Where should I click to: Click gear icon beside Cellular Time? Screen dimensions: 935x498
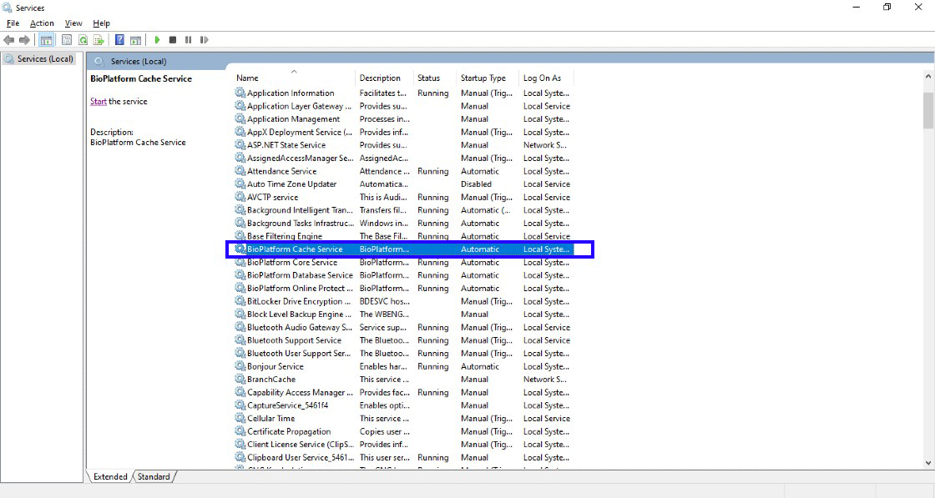click(240, 418)
